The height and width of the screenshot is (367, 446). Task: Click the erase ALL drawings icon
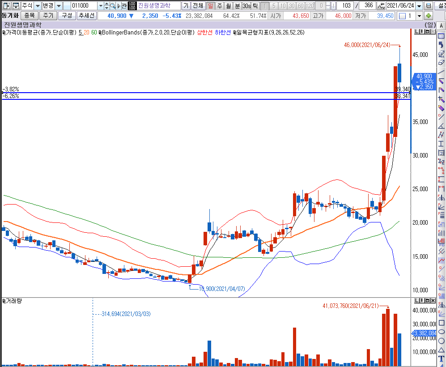(441, 54)
